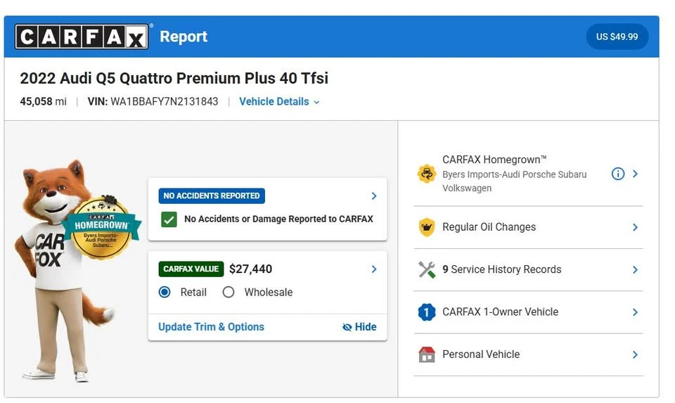Click the CARFAX Homegrown yellow car icon
Viewport: 675px width, 403px height.
pyautogui.click(x=427, y=174)
